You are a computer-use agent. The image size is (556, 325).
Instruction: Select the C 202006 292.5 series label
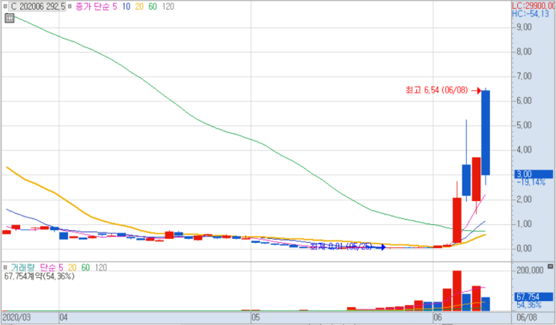37,7
